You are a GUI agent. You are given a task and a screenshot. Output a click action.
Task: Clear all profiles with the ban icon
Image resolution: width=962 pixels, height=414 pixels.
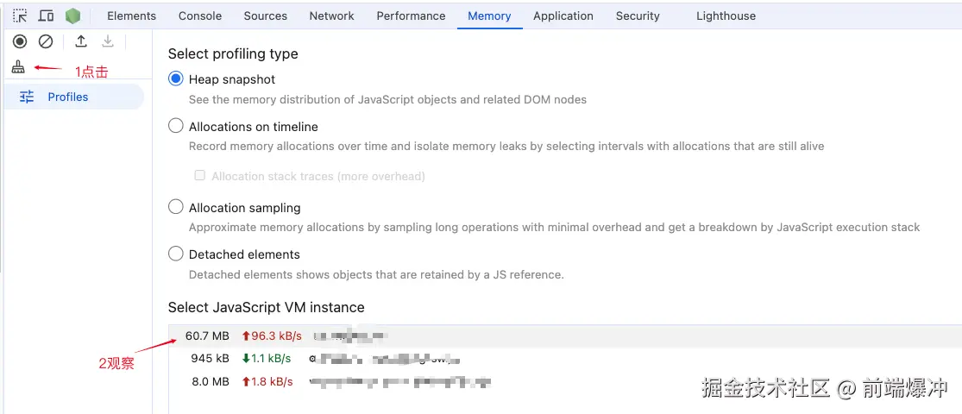pyautogui.click(x=46, y=41)
